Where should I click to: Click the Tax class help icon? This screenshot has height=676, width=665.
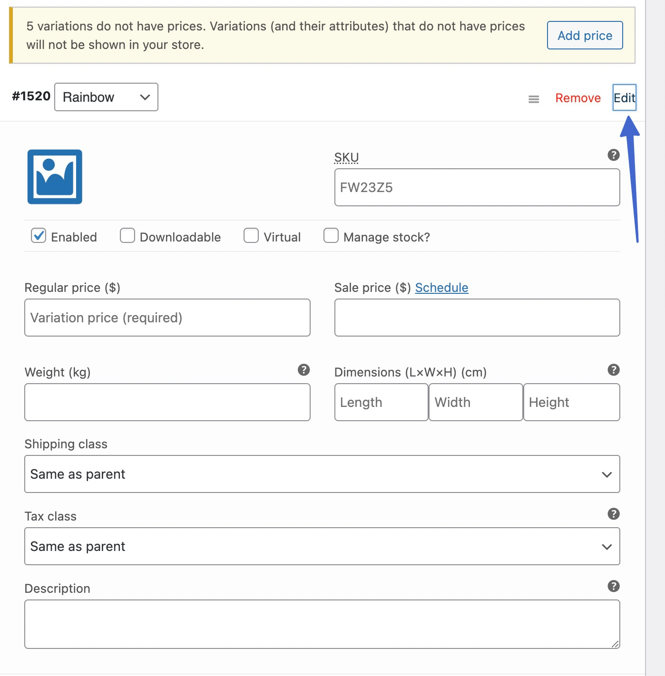click(613, 514)
